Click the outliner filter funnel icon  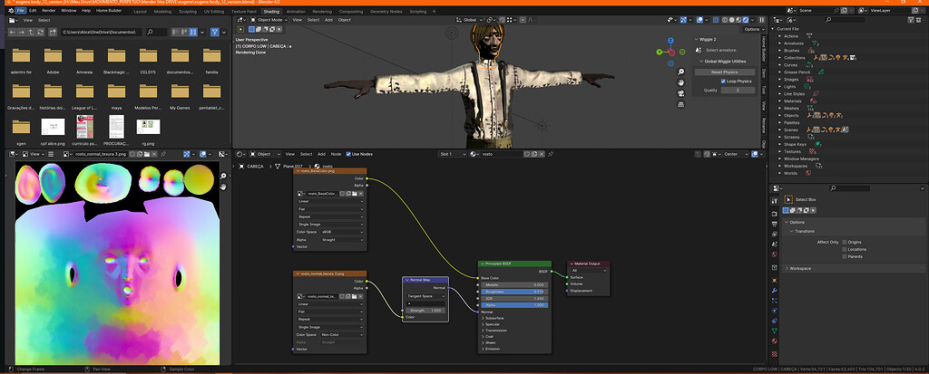[909, 20]
